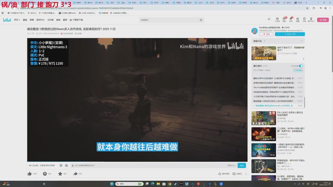Favorite the video with star icon
333x187 pixels.
pyautogui.click(x=60, y=174)
